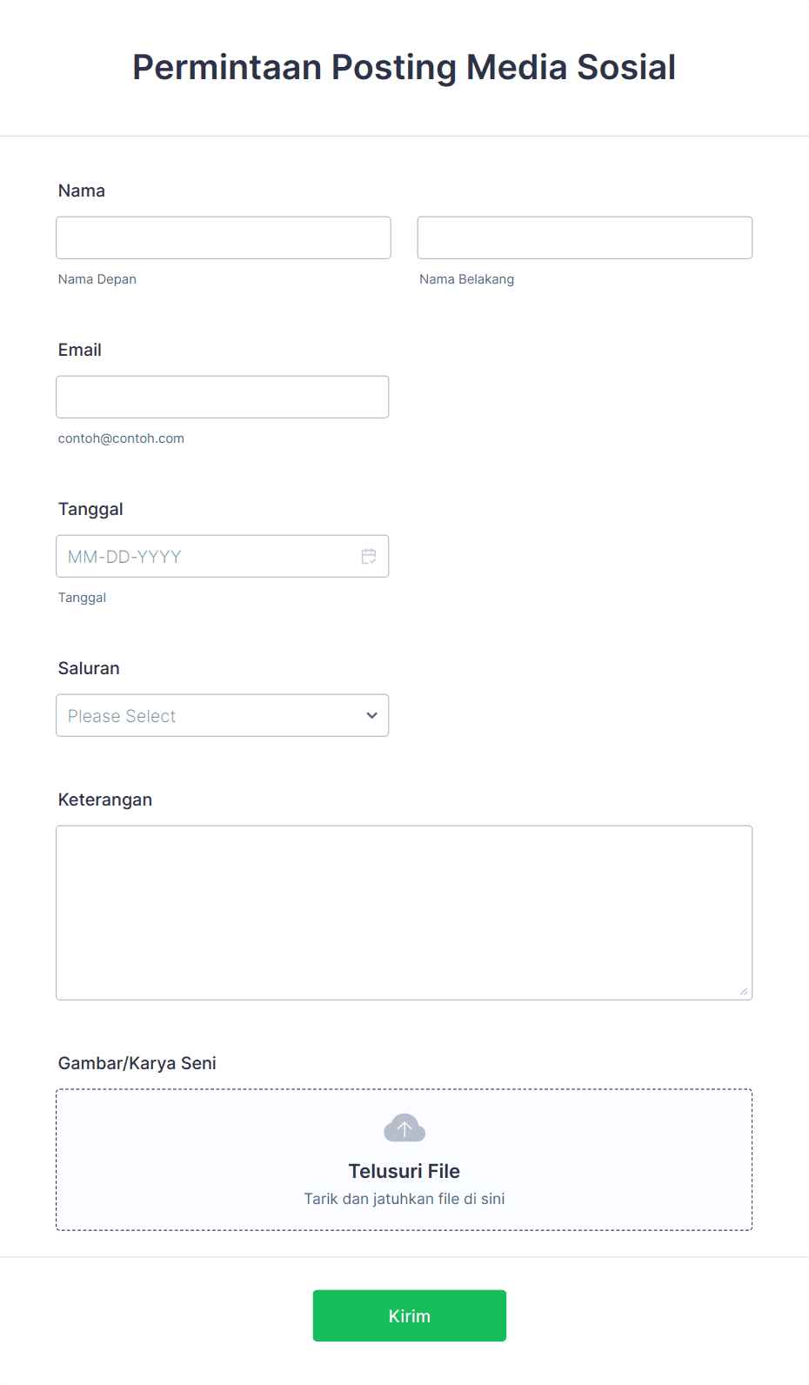
Task: Click the cloud upload icon
Action: point(404,1128)
